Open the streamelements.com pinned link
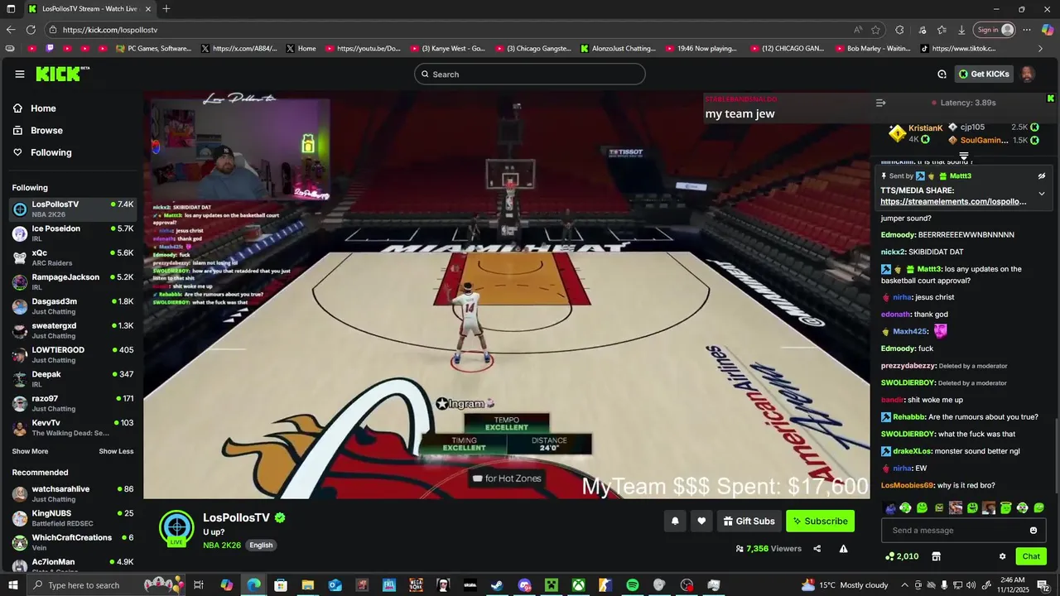This screenshot has width=1060, height=596. pos(953,201)
